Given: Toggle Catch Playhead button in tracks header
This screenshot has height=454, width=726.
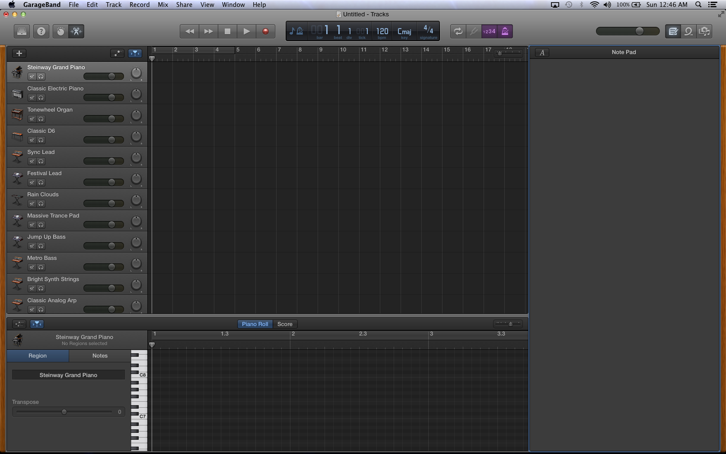Looking at the screenshot, I should (135, 53).
